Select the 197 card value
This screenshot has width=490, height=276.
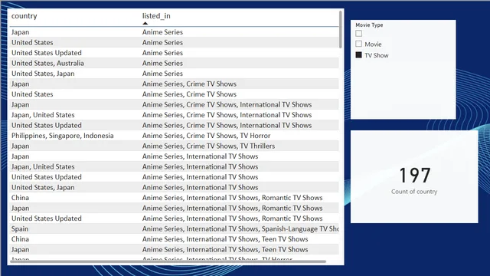[x=415, y=175]
